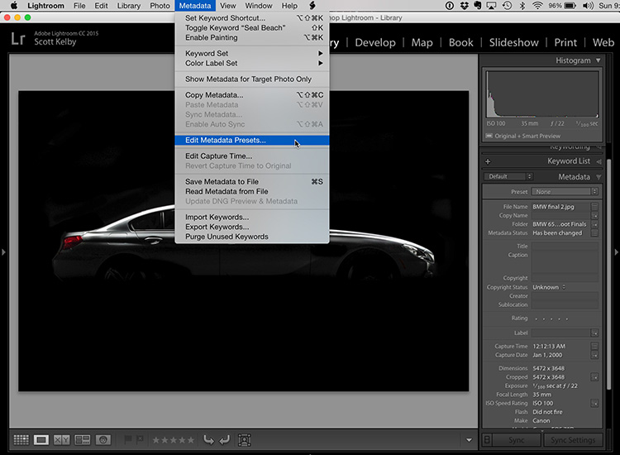The image size is (620, 455).
Task: Show the left panel group
Action: point(3,251)
